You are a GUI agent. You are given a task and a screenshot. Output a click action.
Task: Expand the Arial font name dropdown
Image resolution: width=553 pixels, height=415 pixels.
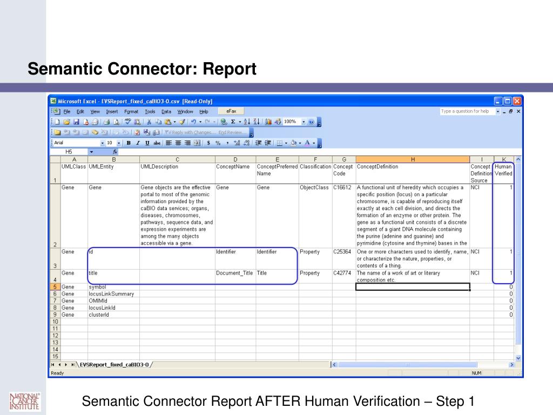(102, 143)
